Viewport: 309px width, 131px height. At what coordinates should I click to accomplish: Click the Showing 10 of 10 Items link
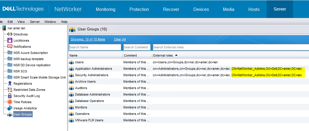88,39
